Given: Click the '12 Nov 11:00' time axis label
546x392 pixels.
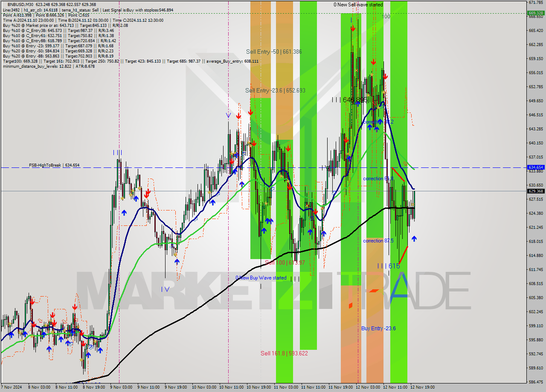Looking at the screenshot, I should pyautogui.click(x=395, y=387).
